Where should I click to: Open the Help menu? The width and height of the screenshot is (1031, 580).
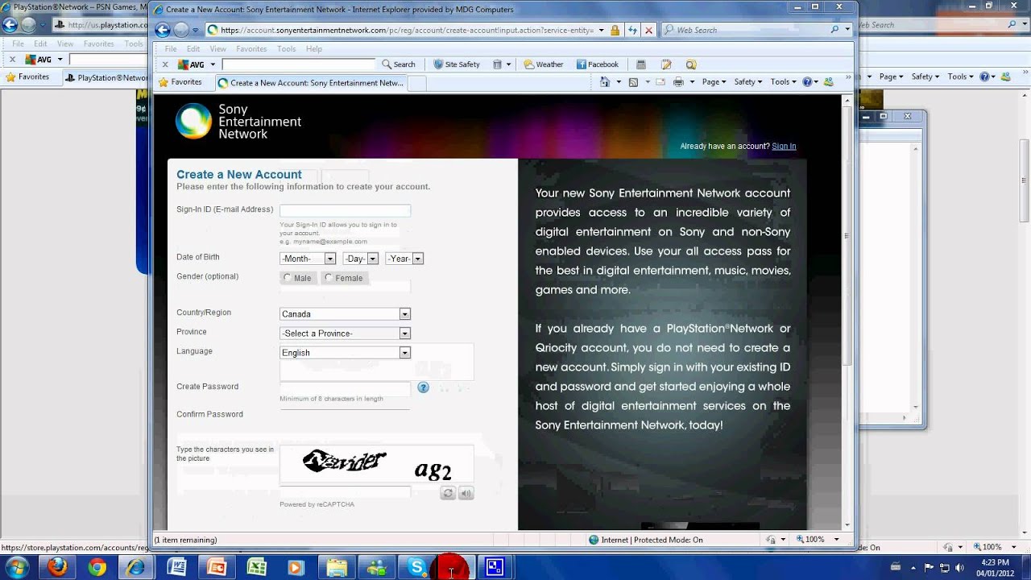coord(314,49)
